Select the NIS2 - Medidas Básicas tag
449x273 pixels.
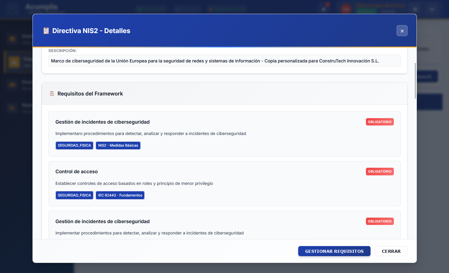pos(118,145)
